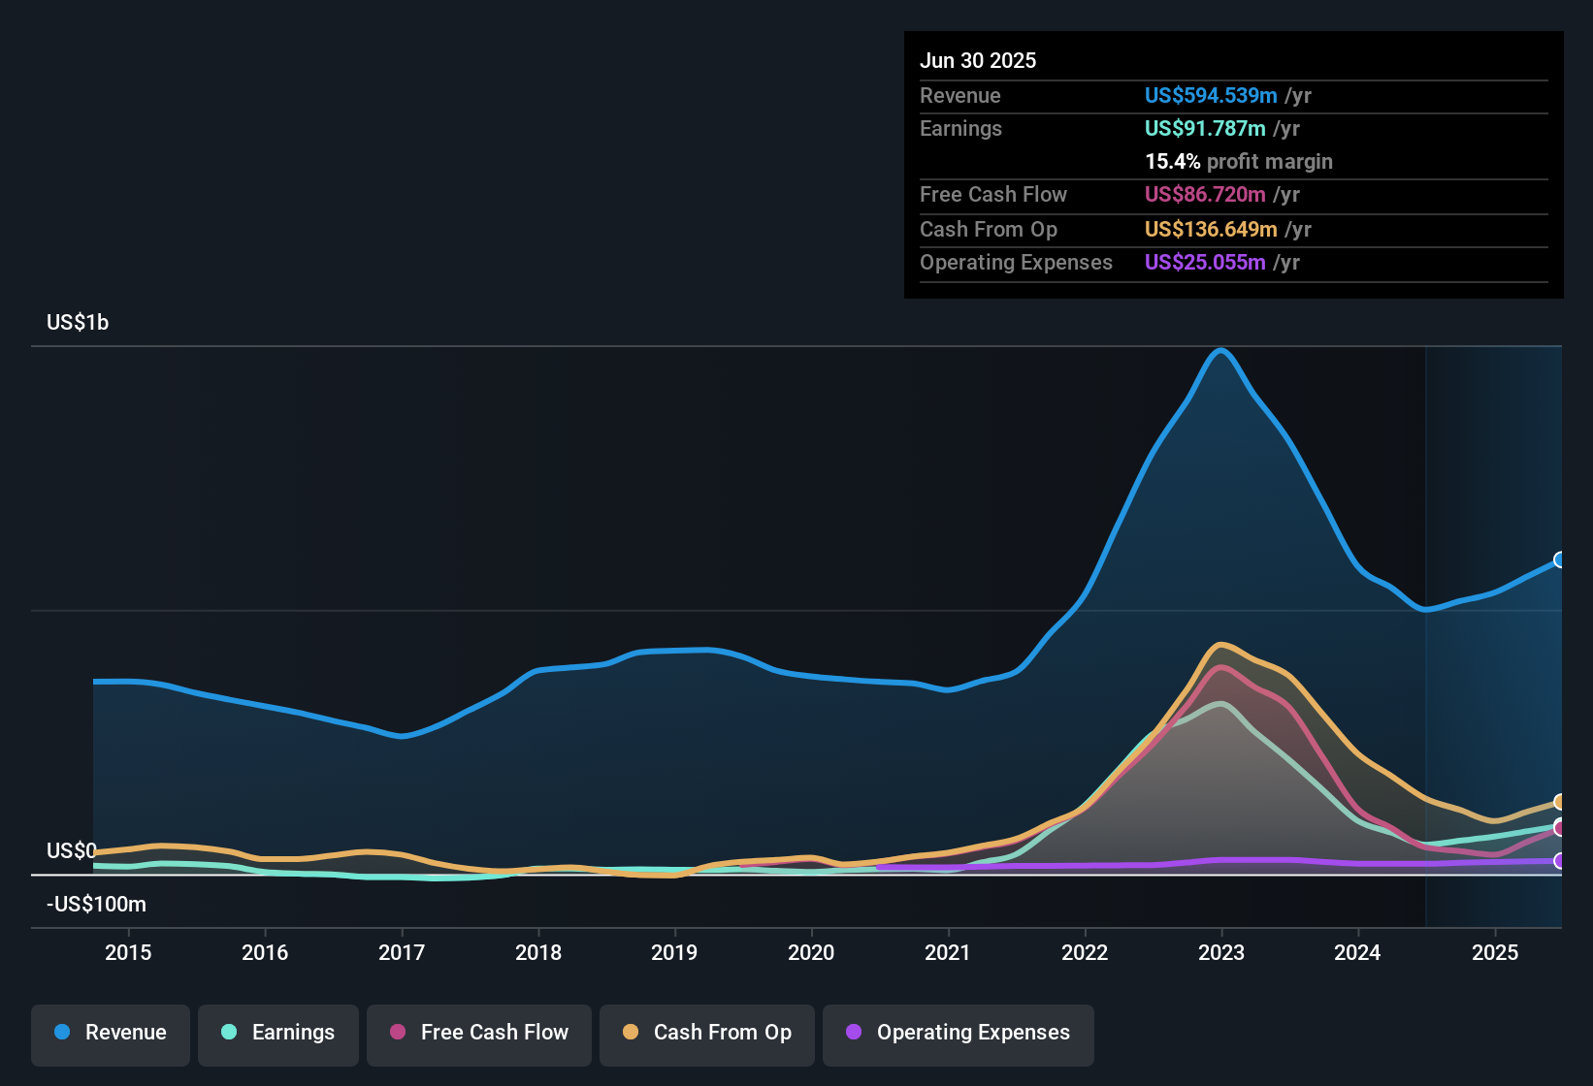Select the 2015 axis label
1593x1086 pixels.
(127, 952)
